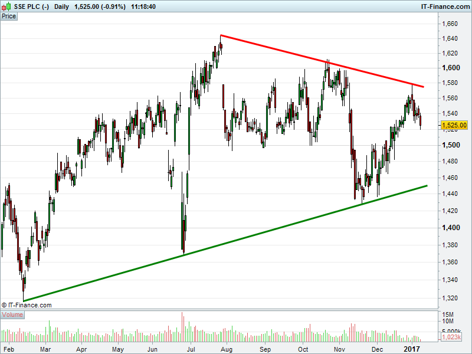Click the IT-Finance.com copyright watermark

27,305
